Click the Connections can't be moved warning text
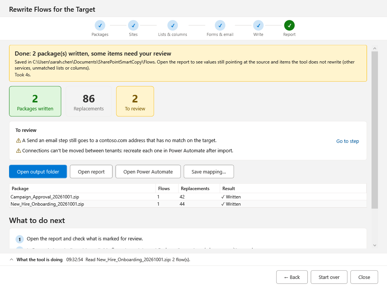 click(x=128, y=151)
